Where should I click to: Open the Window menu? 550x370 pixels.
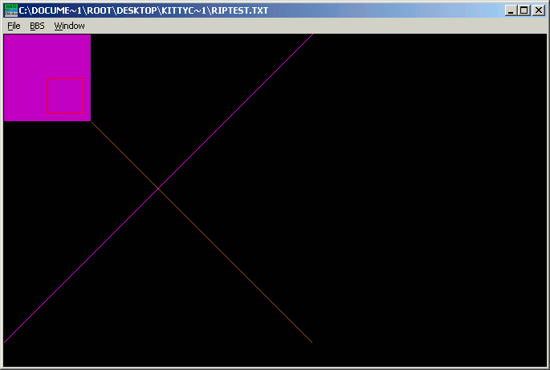(69, 26)
